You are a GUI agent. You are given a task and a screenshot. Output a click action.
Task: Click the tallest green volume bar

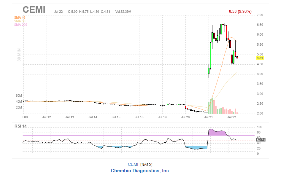click(x=212, y=106)
